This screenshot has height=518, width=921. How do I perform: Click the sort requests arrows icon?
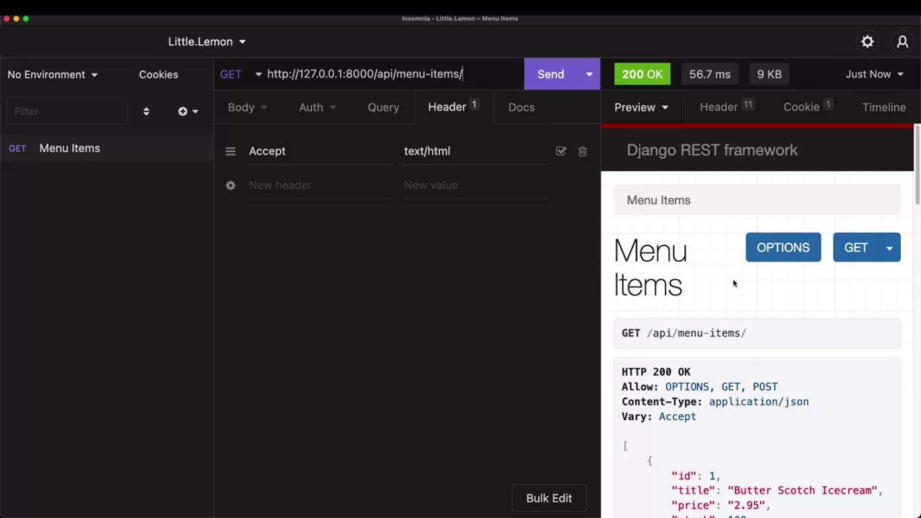[x=146, y=111]
